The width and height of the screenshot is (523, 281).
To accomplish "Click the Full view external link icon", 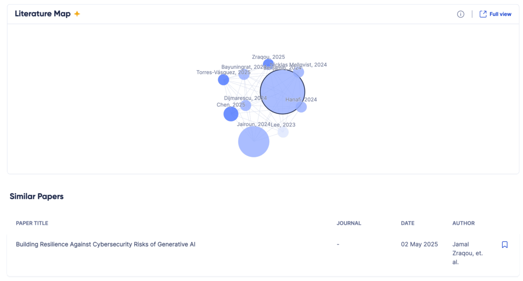I will click(483, 14).
